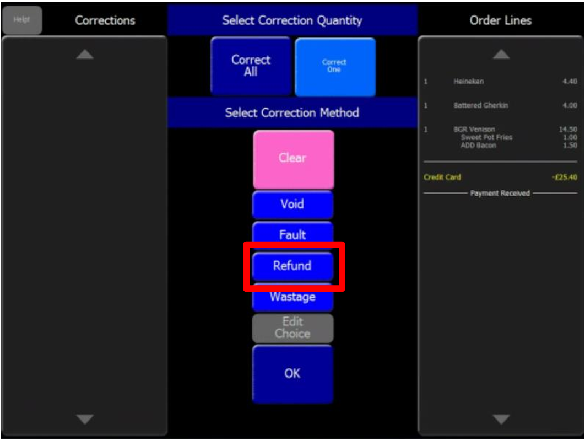Screen dimensions: 585x440
Task: Select the ADD Bacon modifier line
Action: click(x=478, y=146)
